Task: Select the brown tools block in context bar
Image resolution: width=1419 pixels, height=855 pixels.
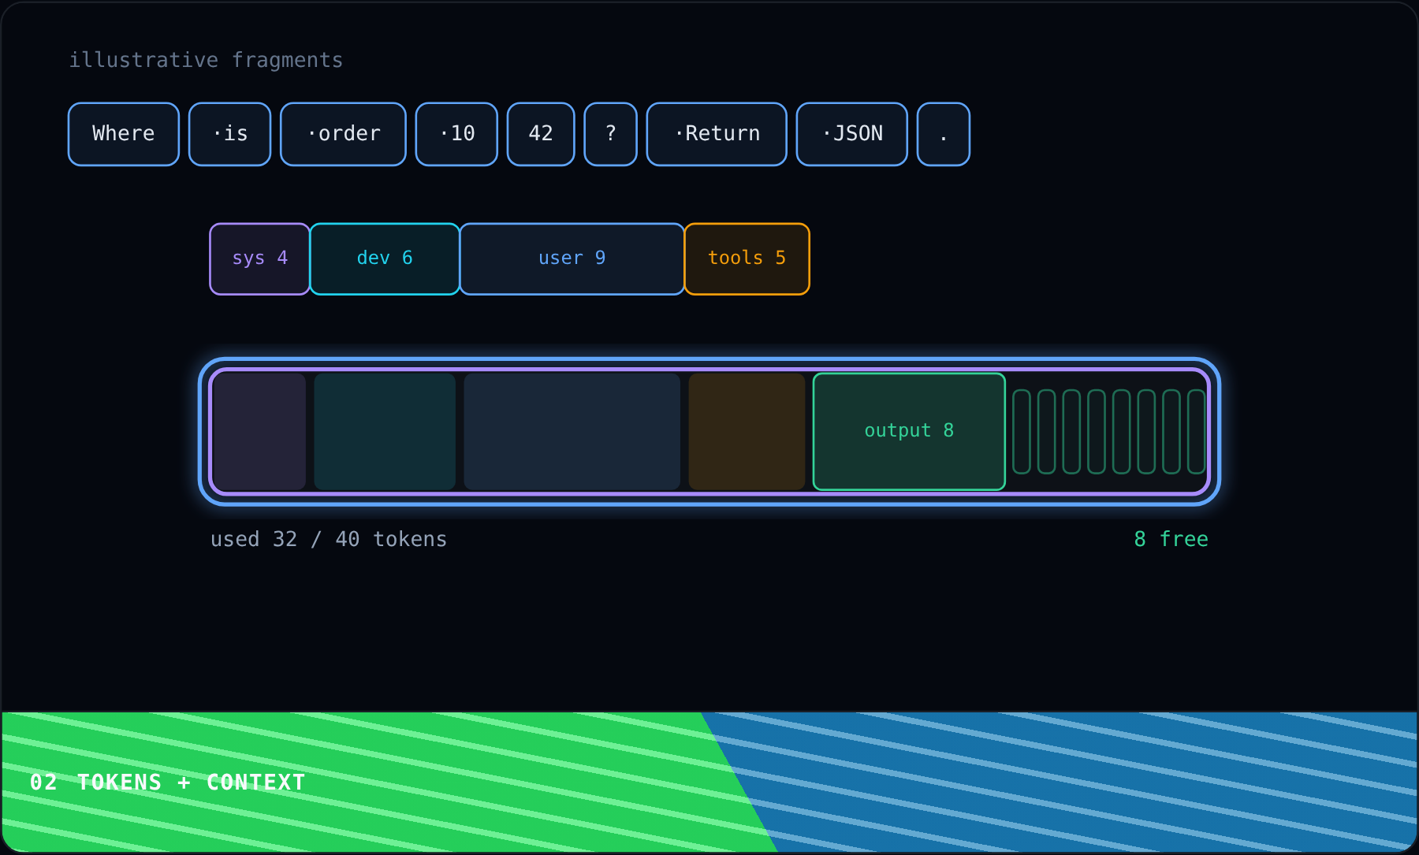Action: pyautogui.click(x=747, y=431)
